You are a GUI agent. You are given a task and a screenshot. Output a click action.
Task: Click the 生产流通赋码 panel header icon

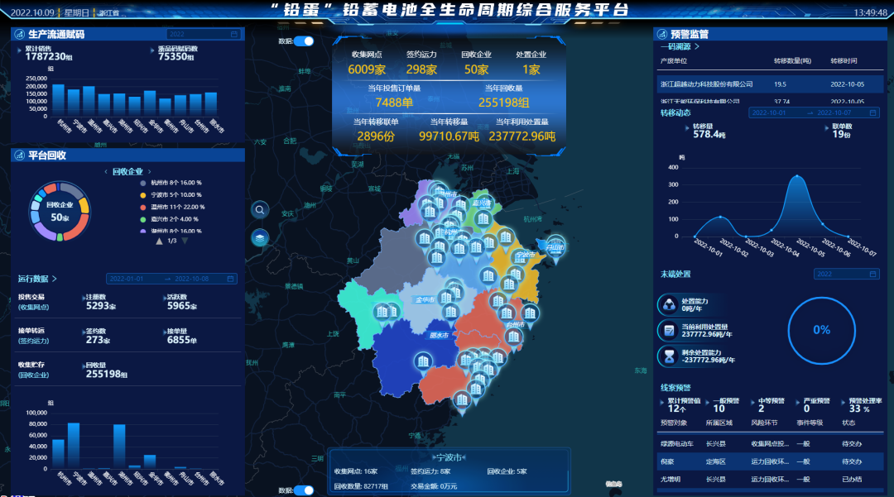19,34
